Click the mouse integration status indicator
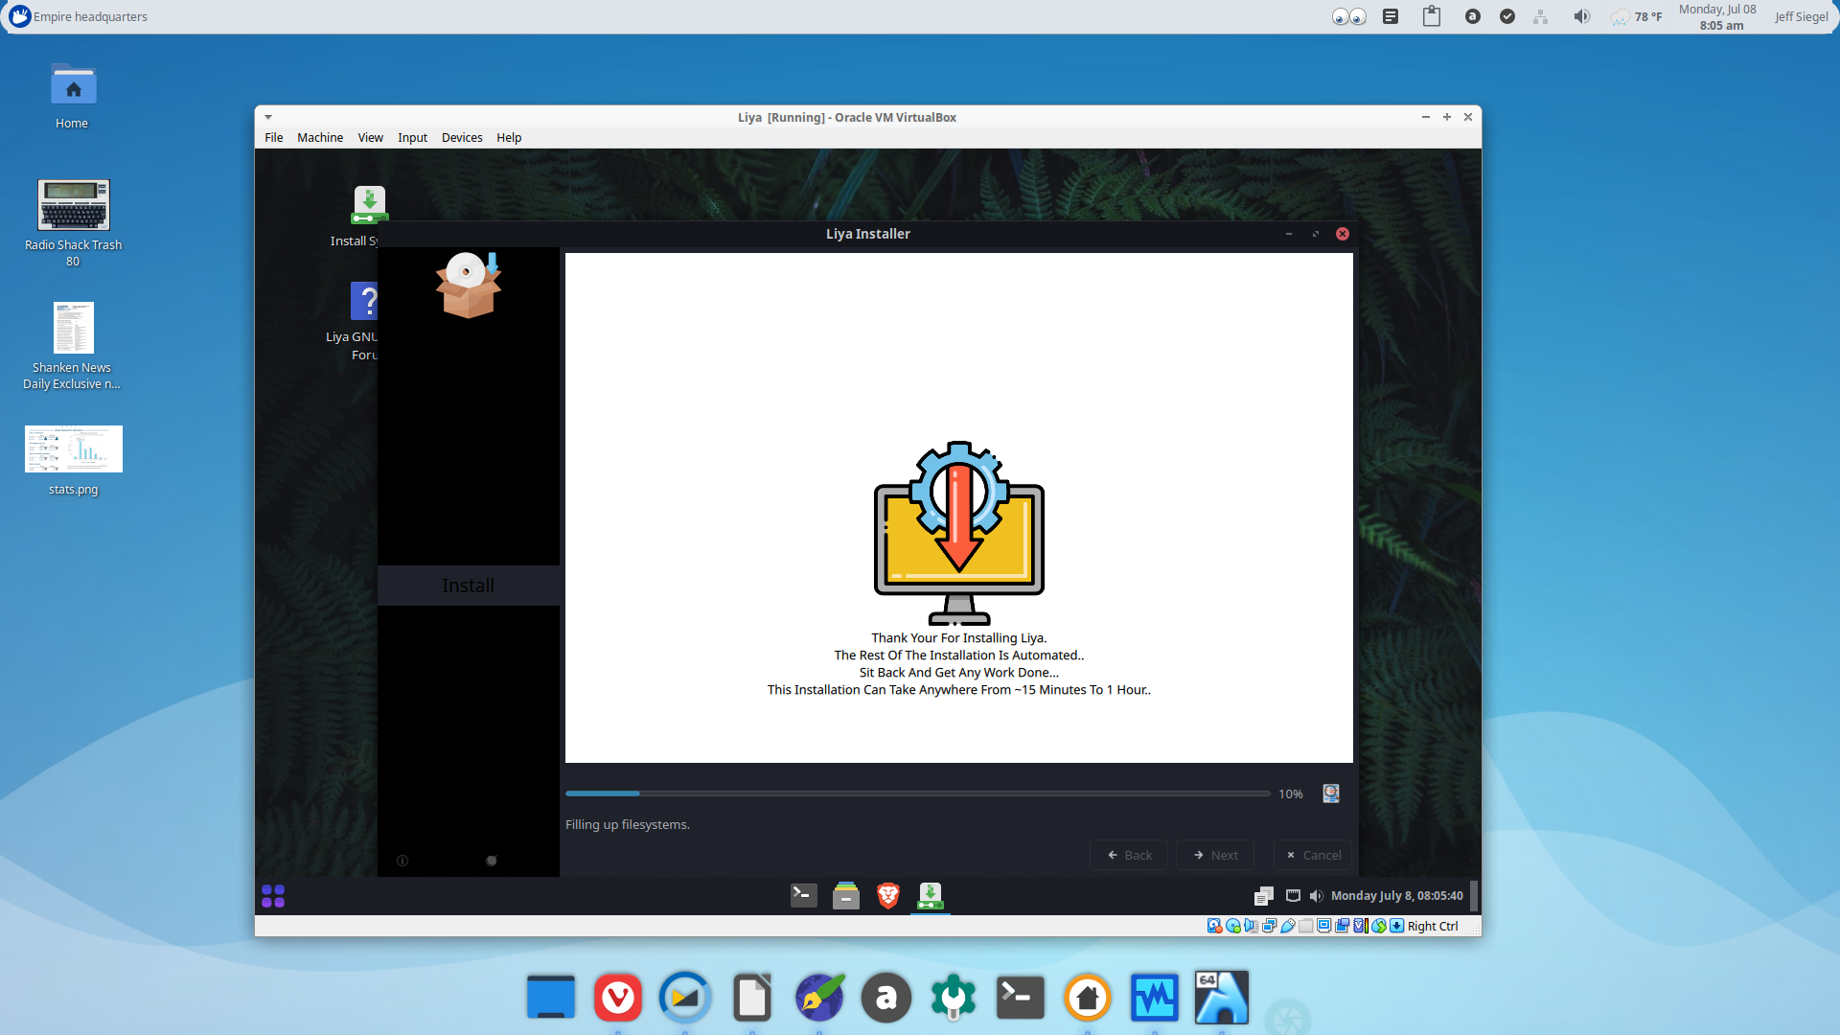This screenshot has height=1035, width=1840. click(1379, 926)
